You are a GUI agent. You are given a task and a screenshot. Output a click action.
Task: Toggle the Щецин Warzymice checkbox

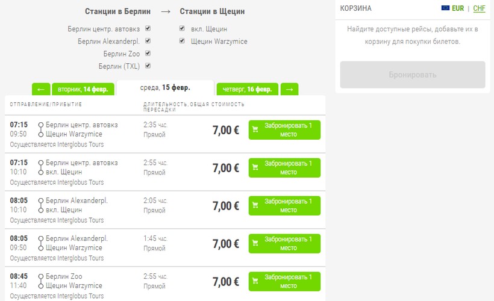click(x=182, y=41)
